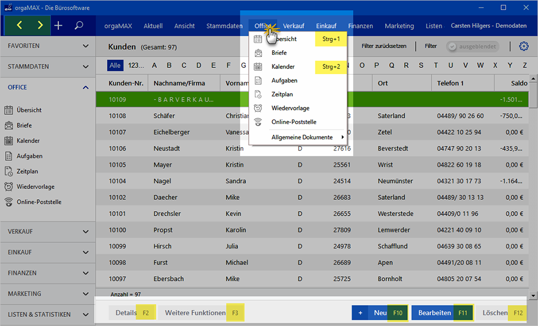Filter customers by 123… numbers

(x=136, y=66)
